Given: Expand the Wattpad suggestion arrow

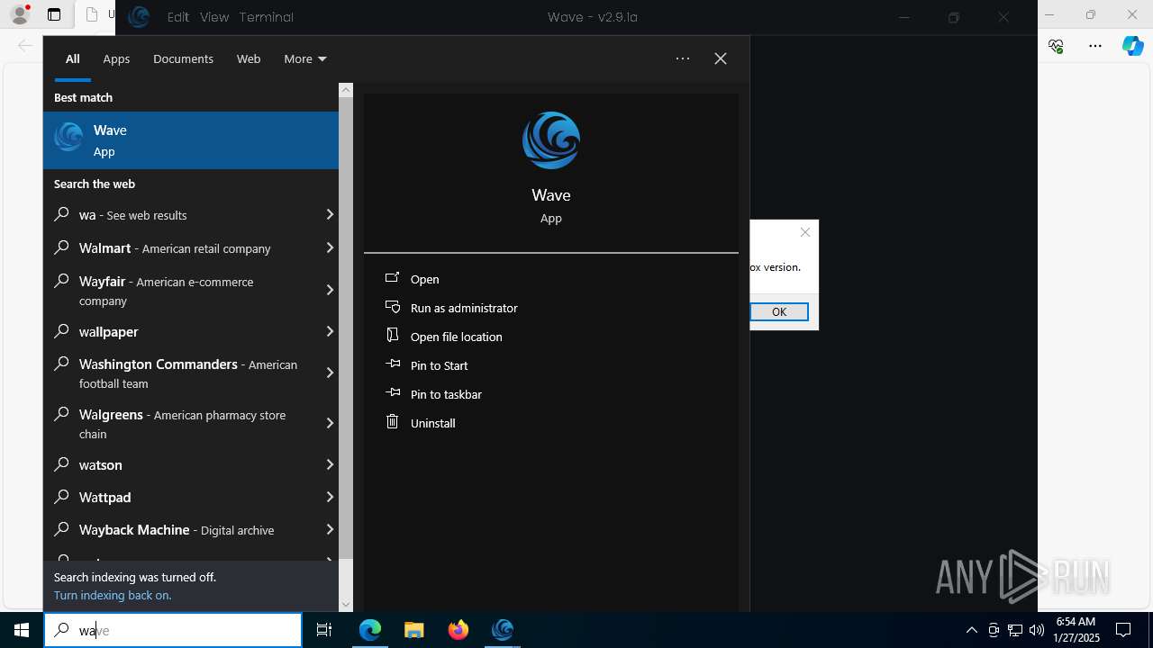Looking at the screenshot, I should tap(330, 497).
